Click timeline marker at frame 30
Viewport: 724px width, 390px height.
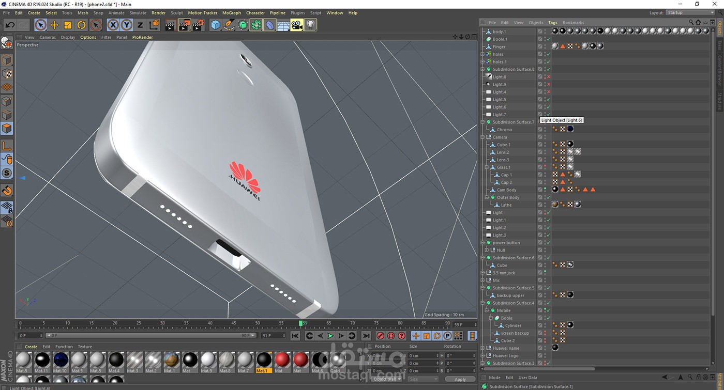click(163, 324)
